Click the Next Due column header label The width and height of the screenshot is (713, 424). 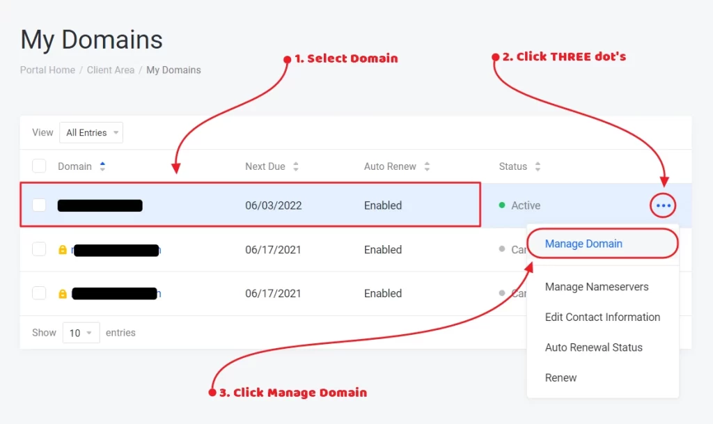click(x=265, y=166)
